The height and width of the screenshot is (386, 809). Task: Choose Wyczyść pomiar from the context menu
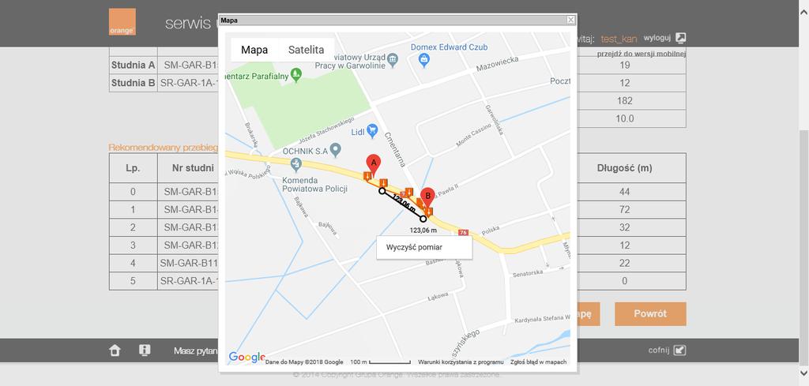[x=424, y=247]
